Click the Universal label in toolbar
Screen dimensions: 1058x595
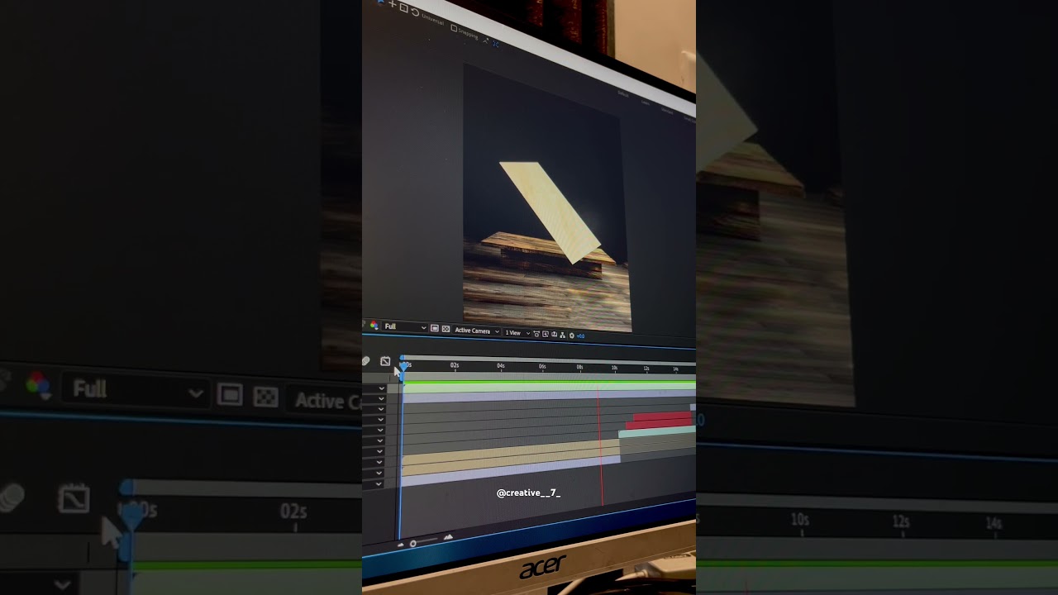[432, 21]
